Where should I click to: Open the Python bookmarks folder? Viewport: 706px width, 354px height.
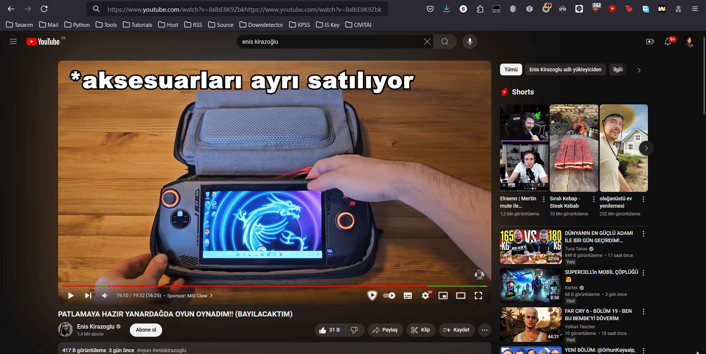(x=77, y=25)
